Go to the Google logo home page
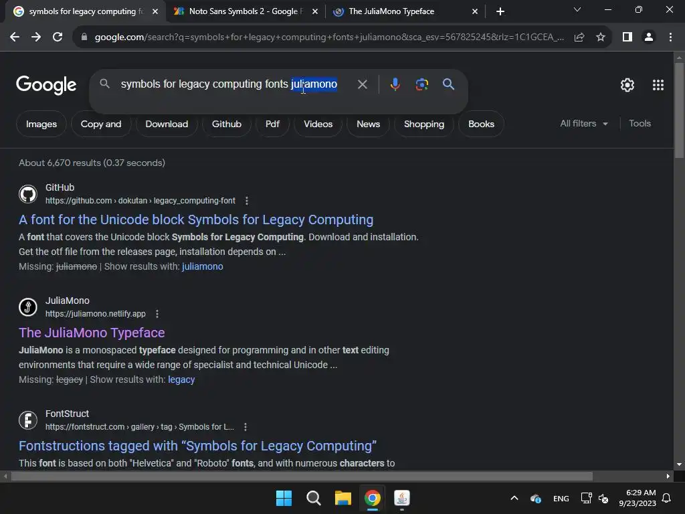This screenshot has height=514, width=685. (x=46, y=85)
